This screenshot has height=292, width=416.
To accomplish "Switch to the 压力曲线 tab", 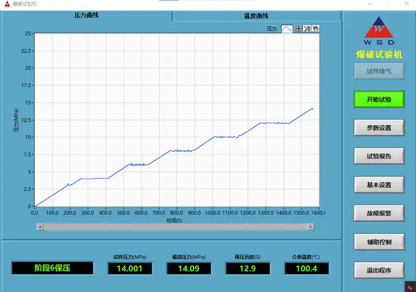I will coord(87,16).
